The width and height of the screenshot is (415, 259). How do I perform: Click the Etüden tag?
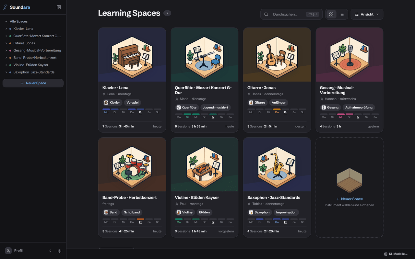click(x=204, y=212)
